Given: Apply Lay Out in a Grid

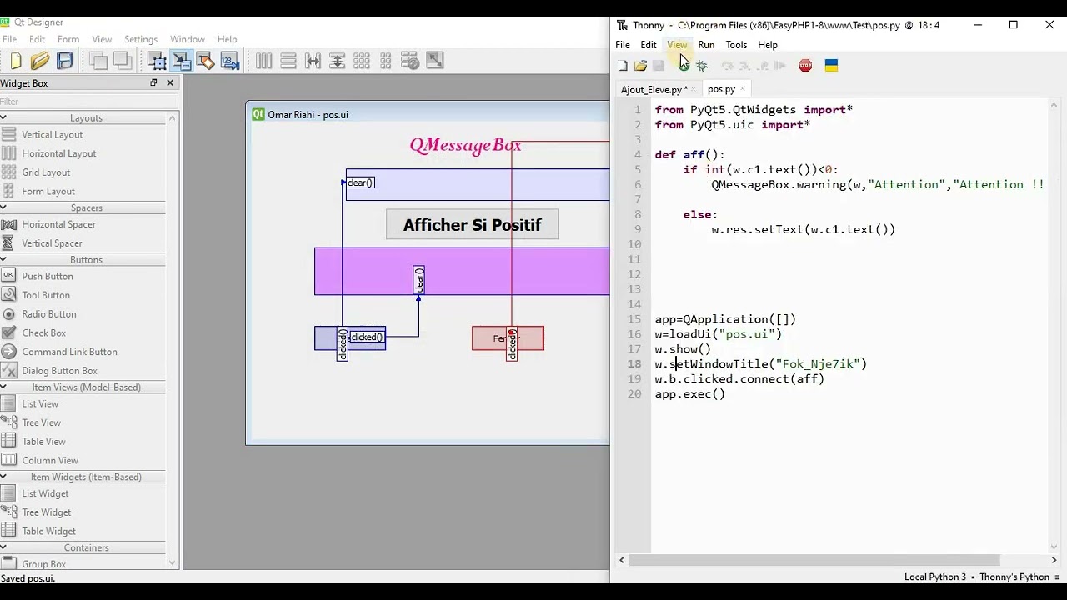Looking at the screenshot, I should tap(362, 60).
